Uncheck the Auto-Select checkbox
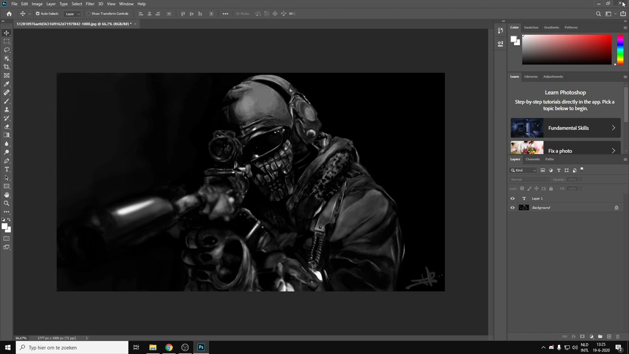 pos(38,14)
